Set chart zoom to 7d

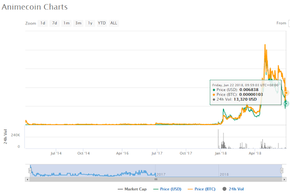[54, 23]
